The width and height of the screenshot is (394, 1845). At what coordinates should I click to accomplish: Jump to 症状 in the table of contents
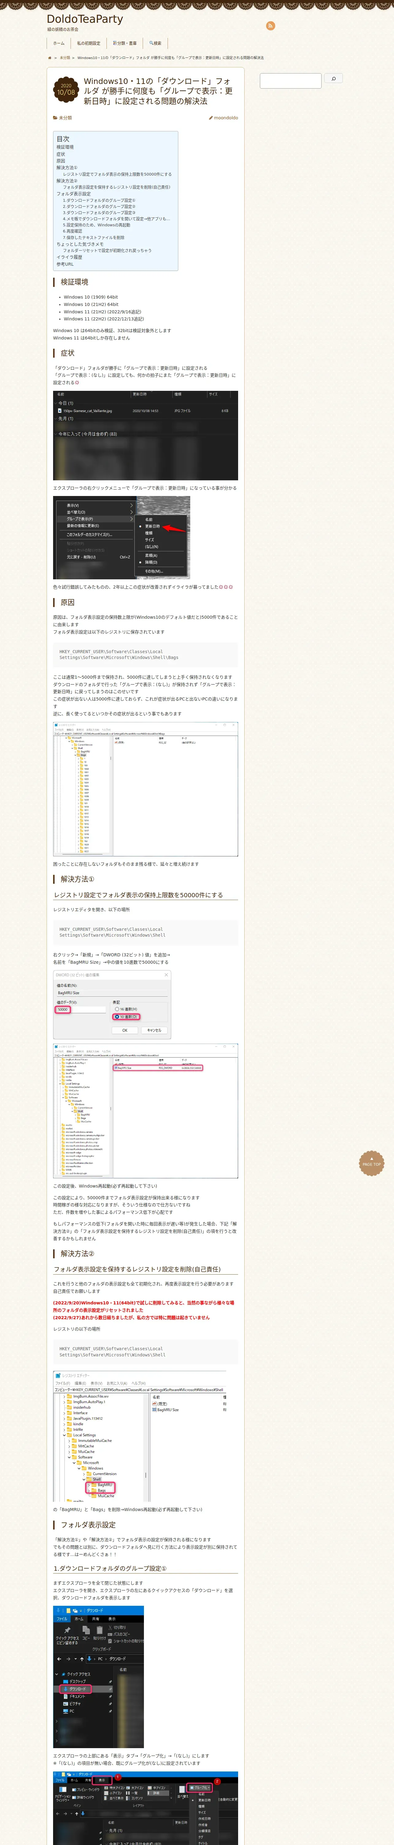pyautogui.click(x=61, y=154)
